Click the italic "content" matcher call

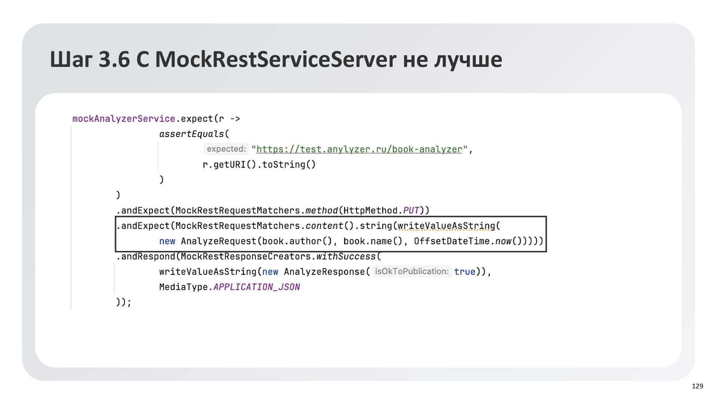[324, 226]
